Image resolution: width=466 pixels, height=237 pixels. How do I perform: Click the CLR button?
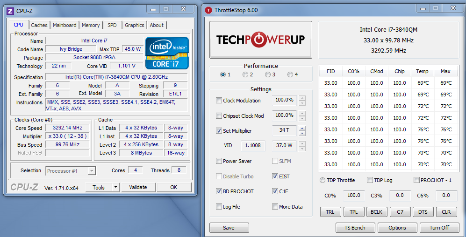446,212
